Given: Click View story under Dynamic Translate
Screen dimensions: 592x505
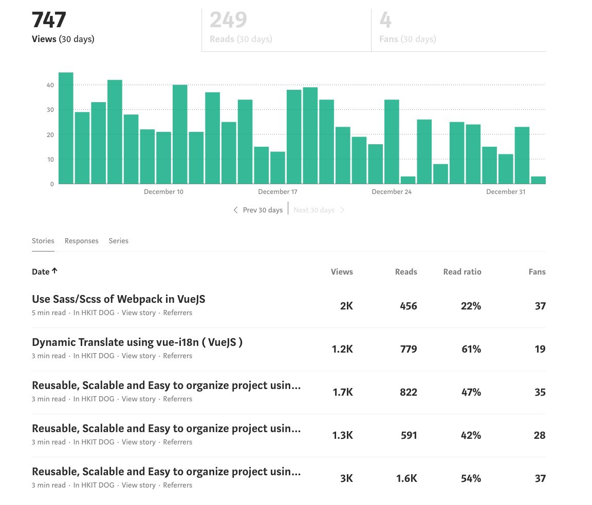Looking at the screenshot, I should [138, 356].
